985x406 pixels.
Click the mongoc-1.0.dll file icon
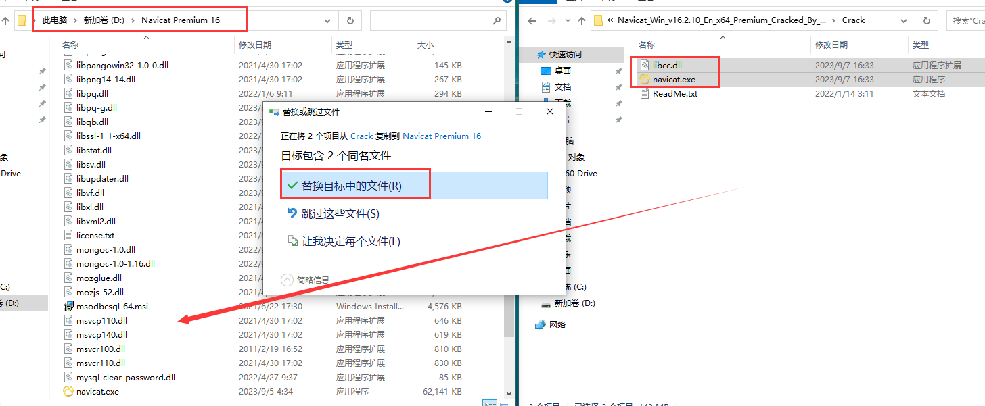[x=68, y=249]
